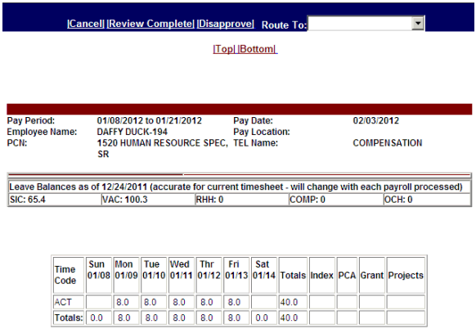Click the empty Sun 01/08 ACT cell

point(99,302)
